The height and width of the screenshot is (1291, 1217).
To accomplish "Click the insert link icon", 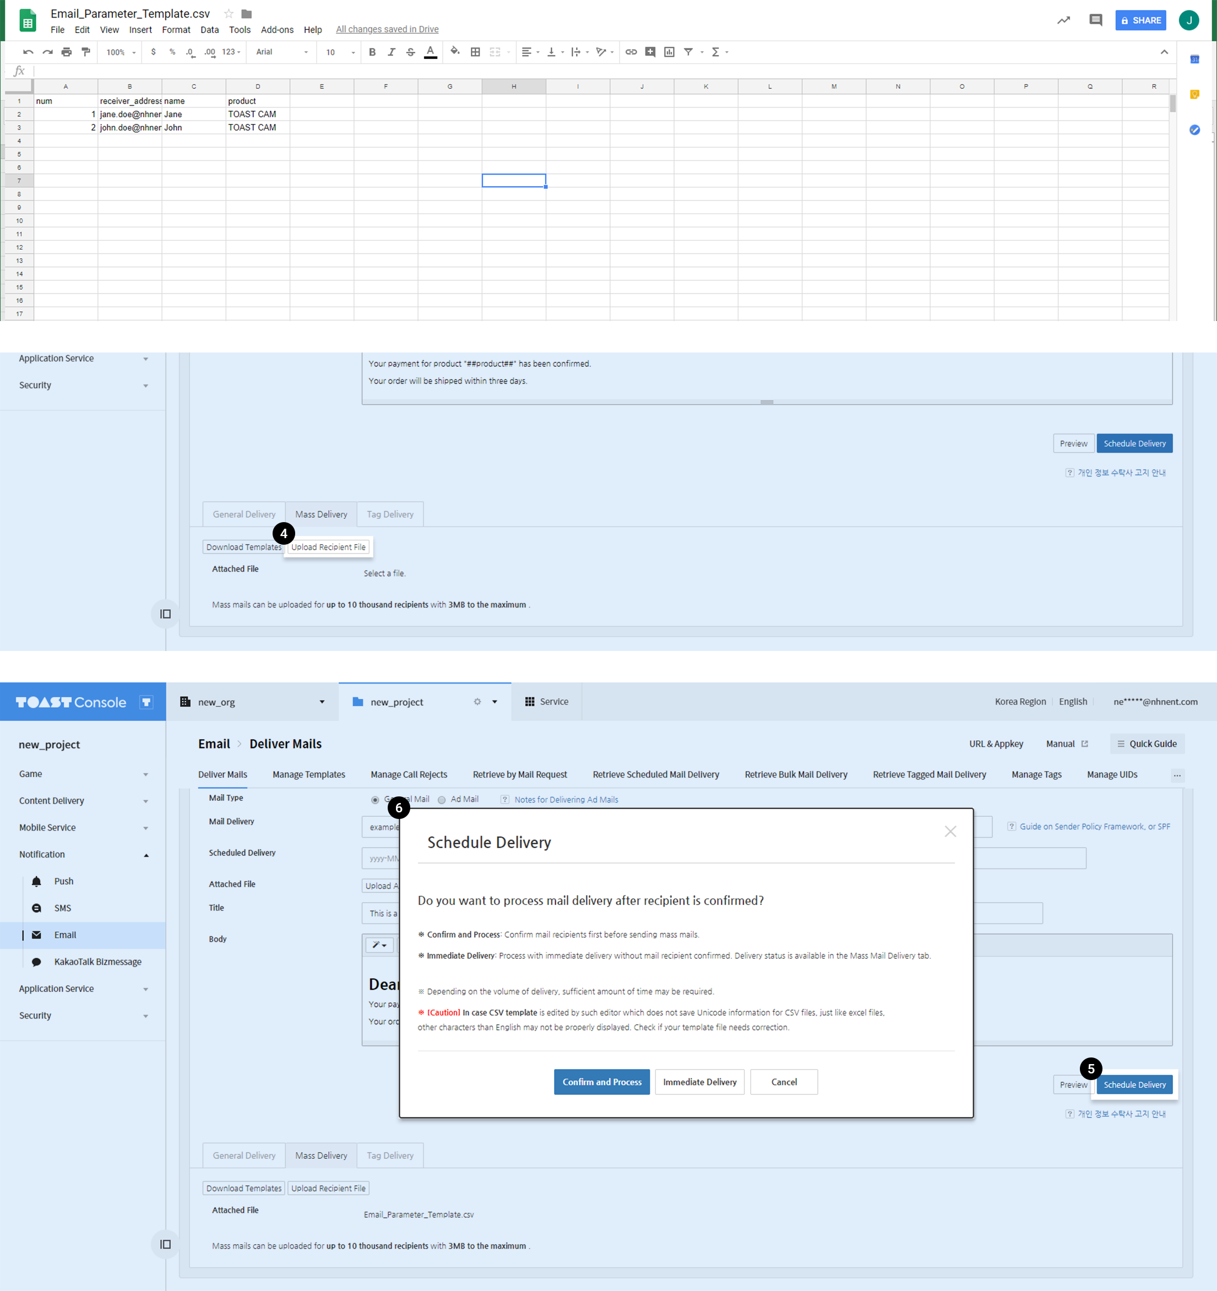I will coord(631,52).
